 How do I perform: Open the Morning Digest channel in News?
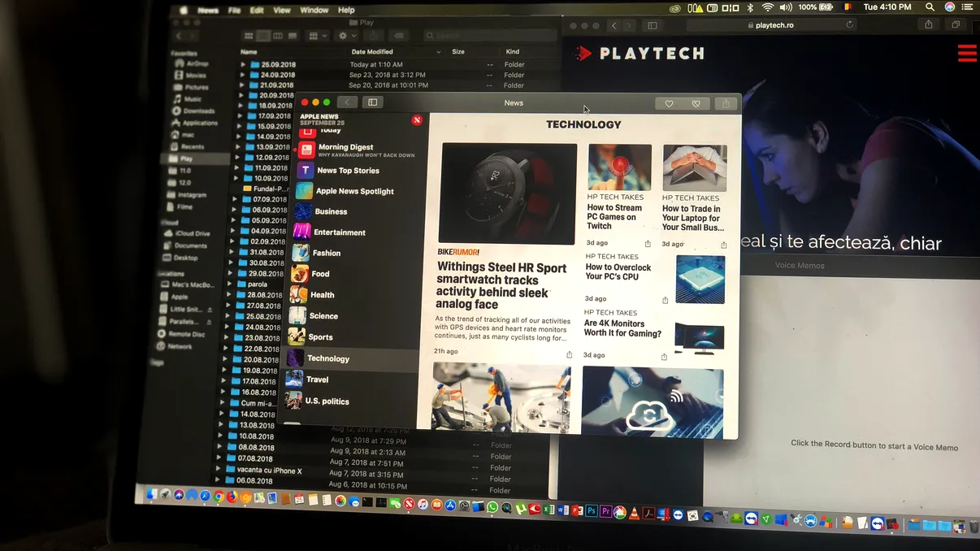pos(356,150)
